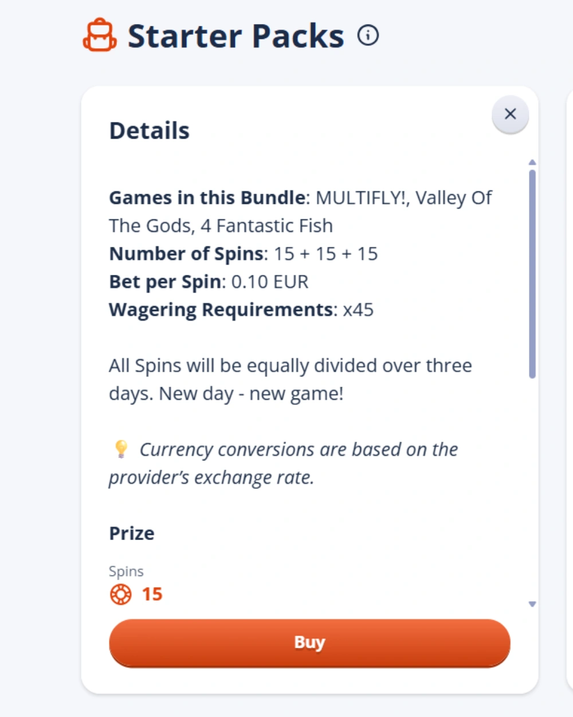Click the "All Spins will be equally divided" paragraph

pyautogui.click(x=291, y=380)
